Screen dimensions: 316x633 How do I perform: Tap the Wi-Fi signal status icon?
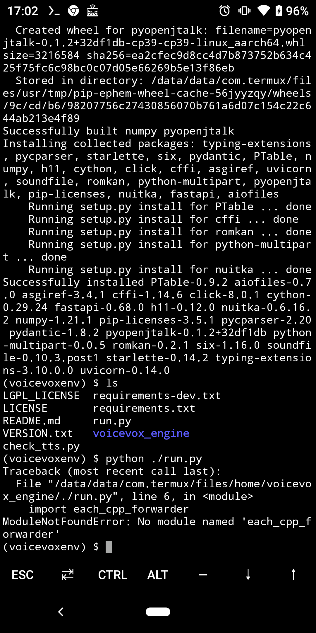(x=264, y=11)
